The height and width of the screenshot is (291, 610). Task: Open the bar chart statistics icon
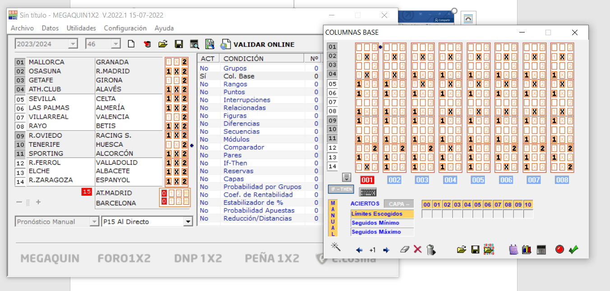pyautogui.click(x=527, y=249)
